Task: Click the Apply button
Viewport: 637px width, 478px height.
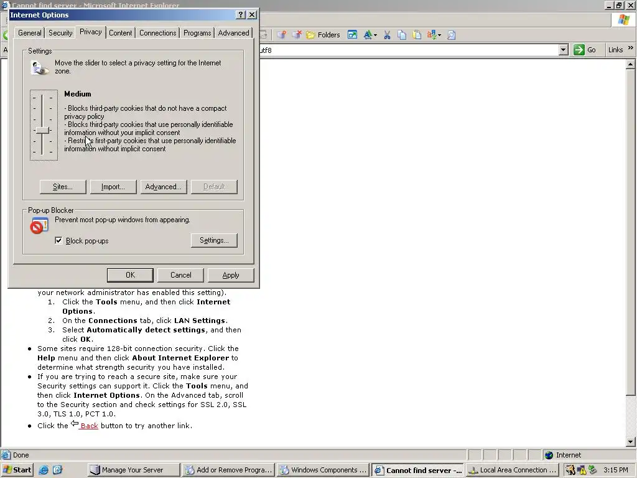Action: click(x=231, y=274)
